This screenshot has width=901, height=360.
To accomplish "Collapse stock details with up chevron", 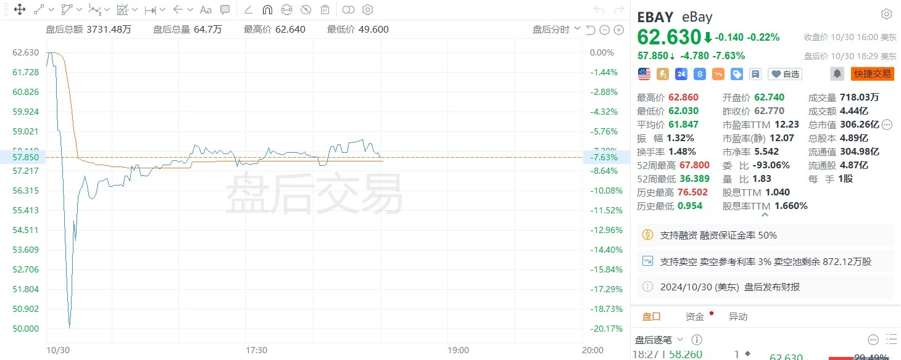I will [765, 216].
